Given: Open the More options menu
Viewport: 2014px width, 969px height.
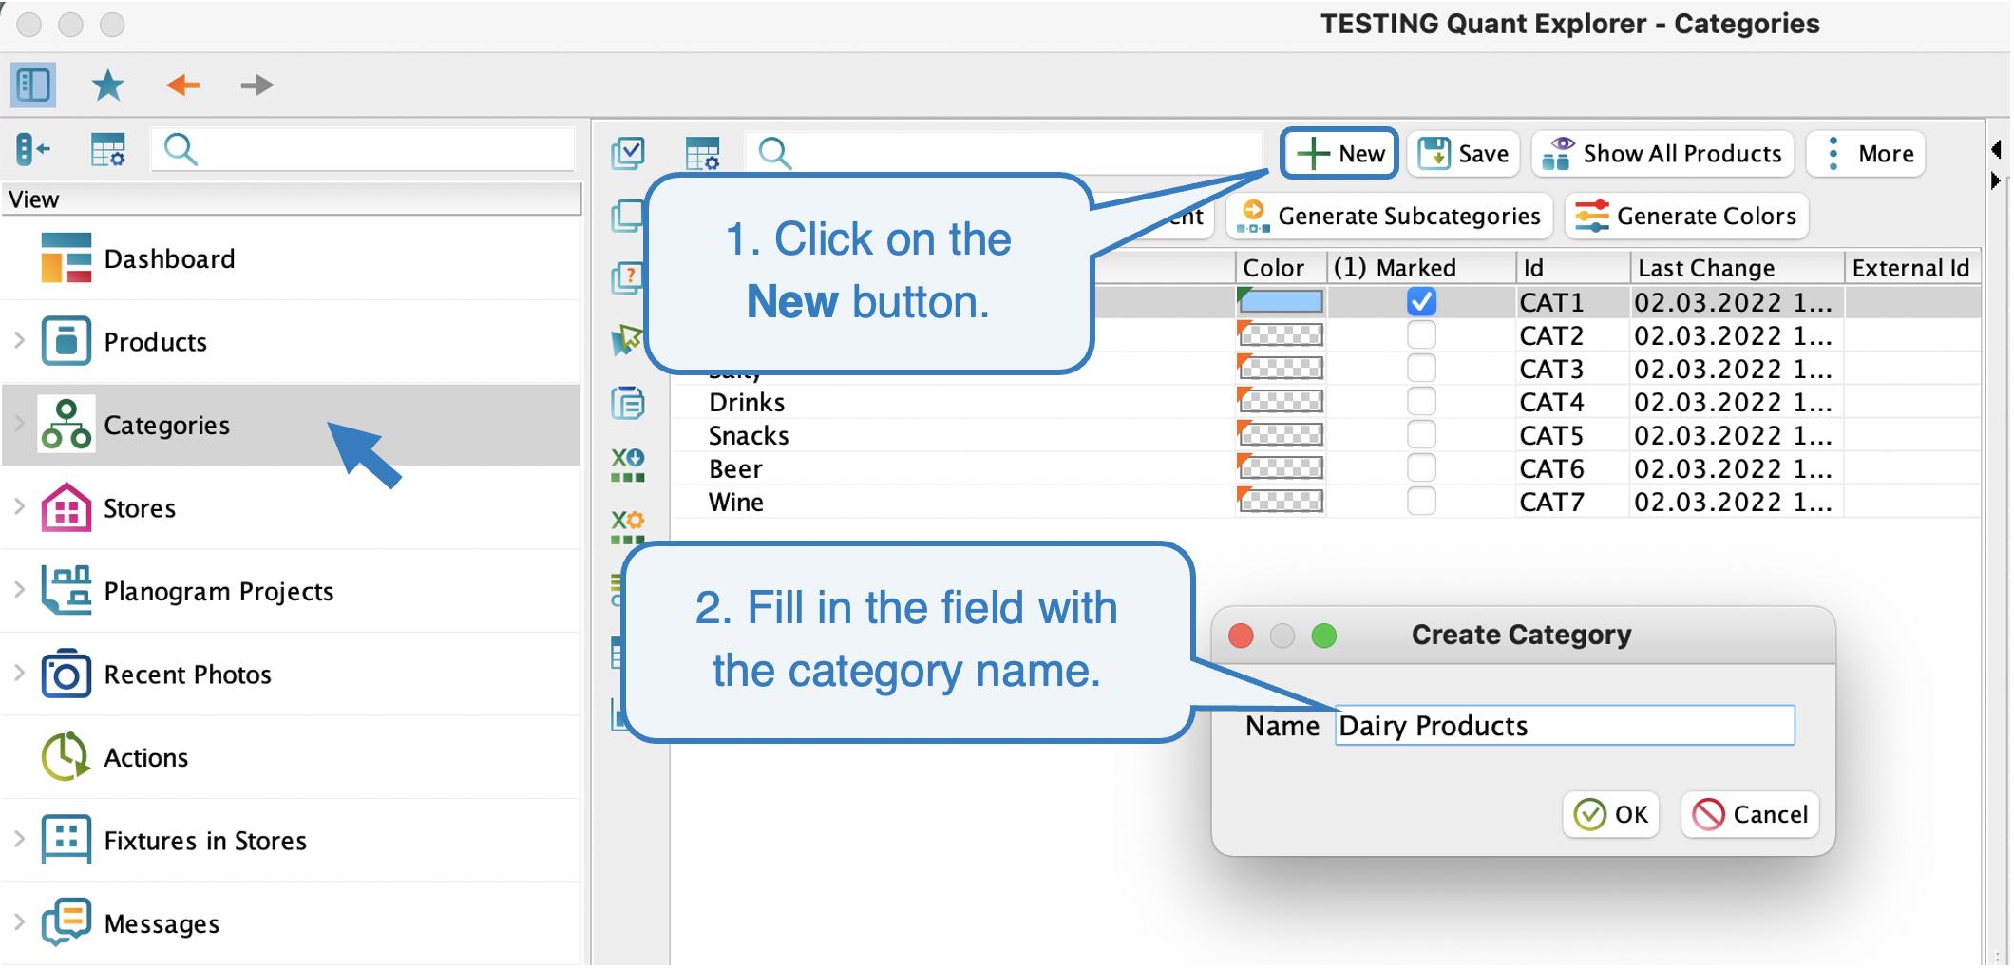Looking at the screenshot, I should [x=1867, y=154].
